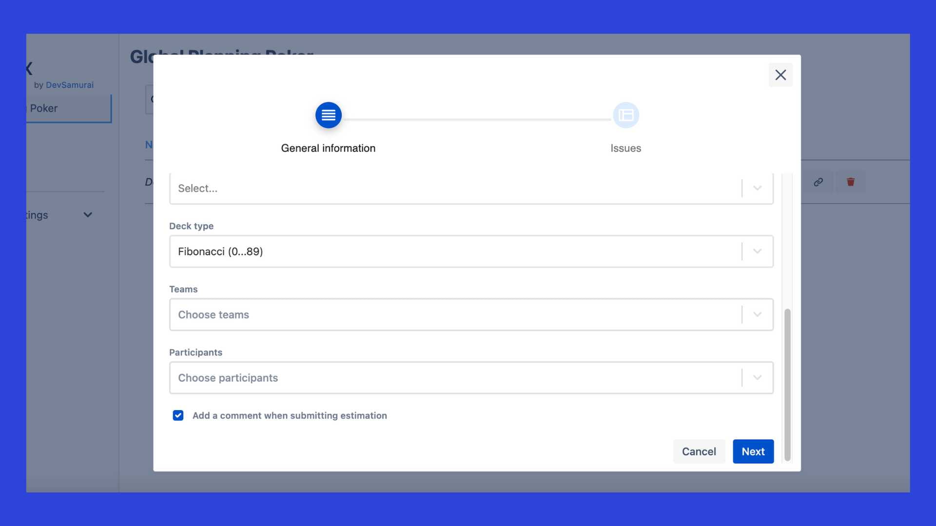Click the Choose participants placeholder text
This screenshot has width=936, height=526.
(228, 378)
